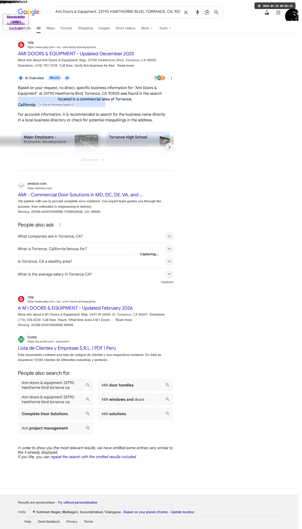
Task: Click the magnifier search submit icon
Action: pyautogui.click(x=216, y=12)
